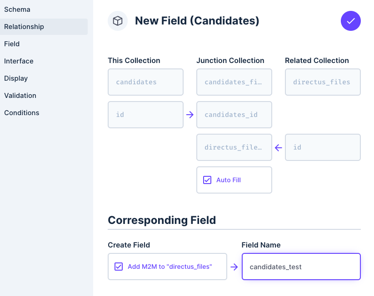Screen dimensions: 374x296
Task: Click the cube icon beside the field title
Action: click(117, 21)
